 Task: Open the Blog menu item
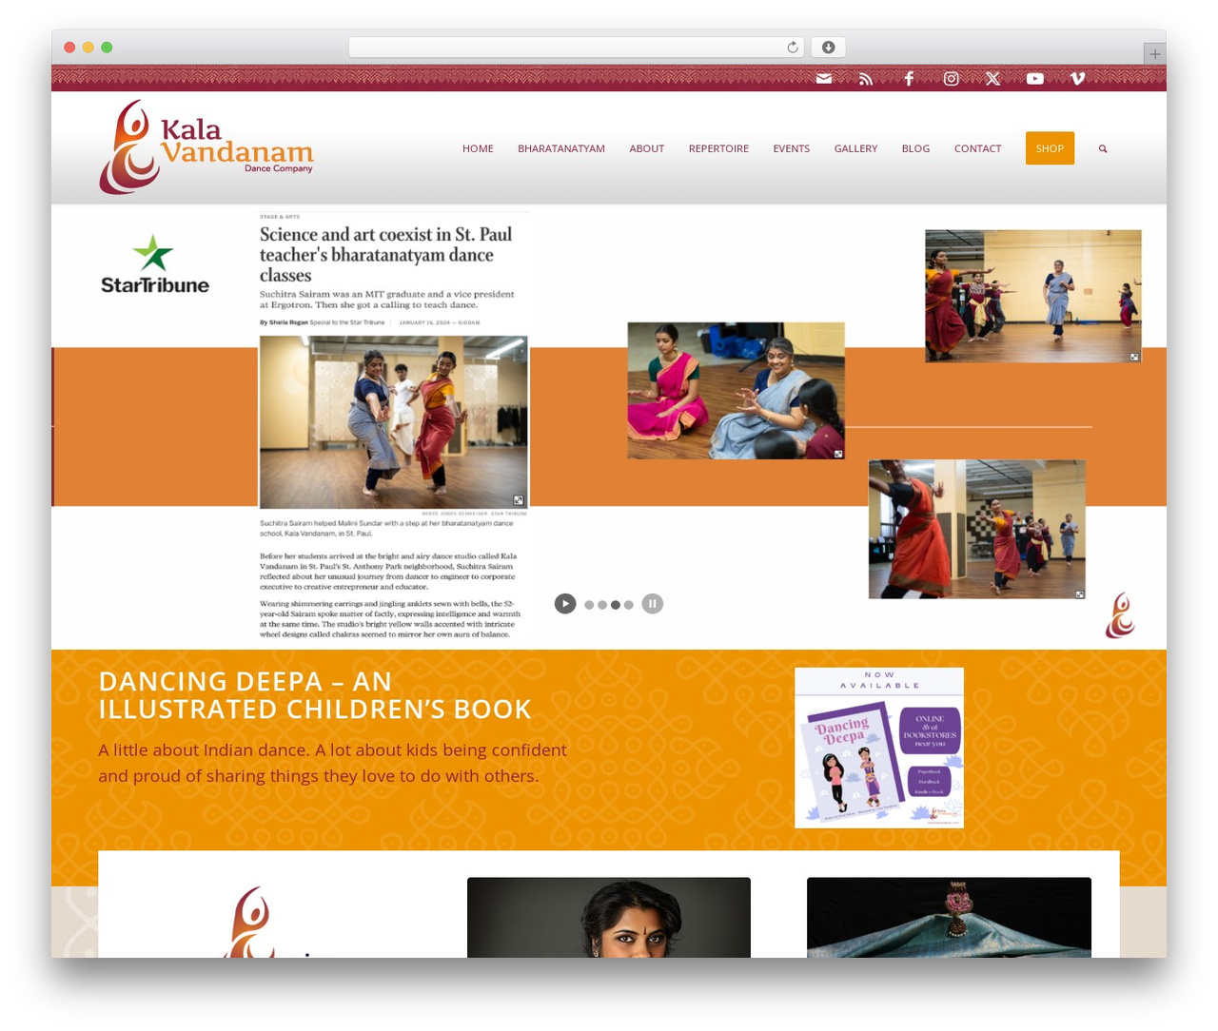pyautogui.click(x=915, y=148)
